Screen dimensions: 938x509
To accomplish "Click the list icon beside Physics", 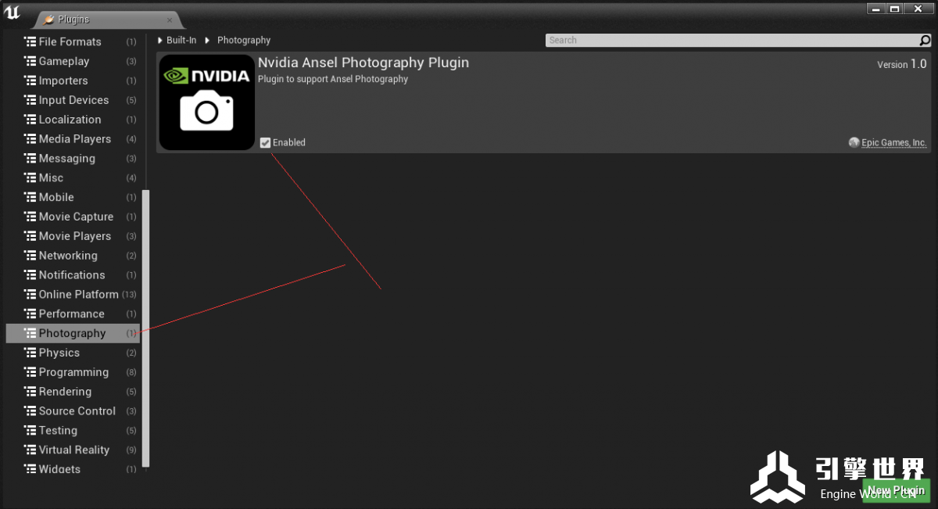I will (x=30, y=353).
